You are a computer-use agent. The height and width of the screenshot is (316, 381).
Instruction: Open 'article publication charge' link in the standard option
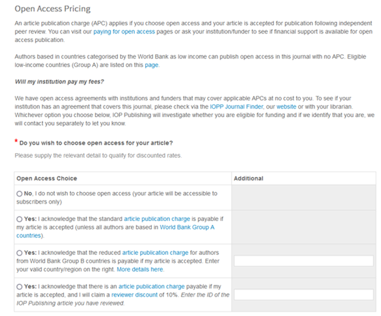coord(157,219)
